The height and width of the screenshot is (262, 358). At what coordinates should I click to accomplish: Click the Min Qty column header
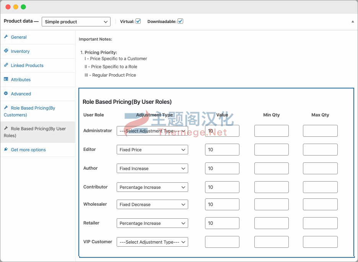[272, 115]
